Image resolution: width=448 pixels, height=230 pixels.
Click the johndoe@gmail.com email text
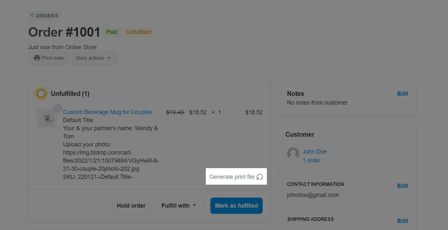coord(313,195)
